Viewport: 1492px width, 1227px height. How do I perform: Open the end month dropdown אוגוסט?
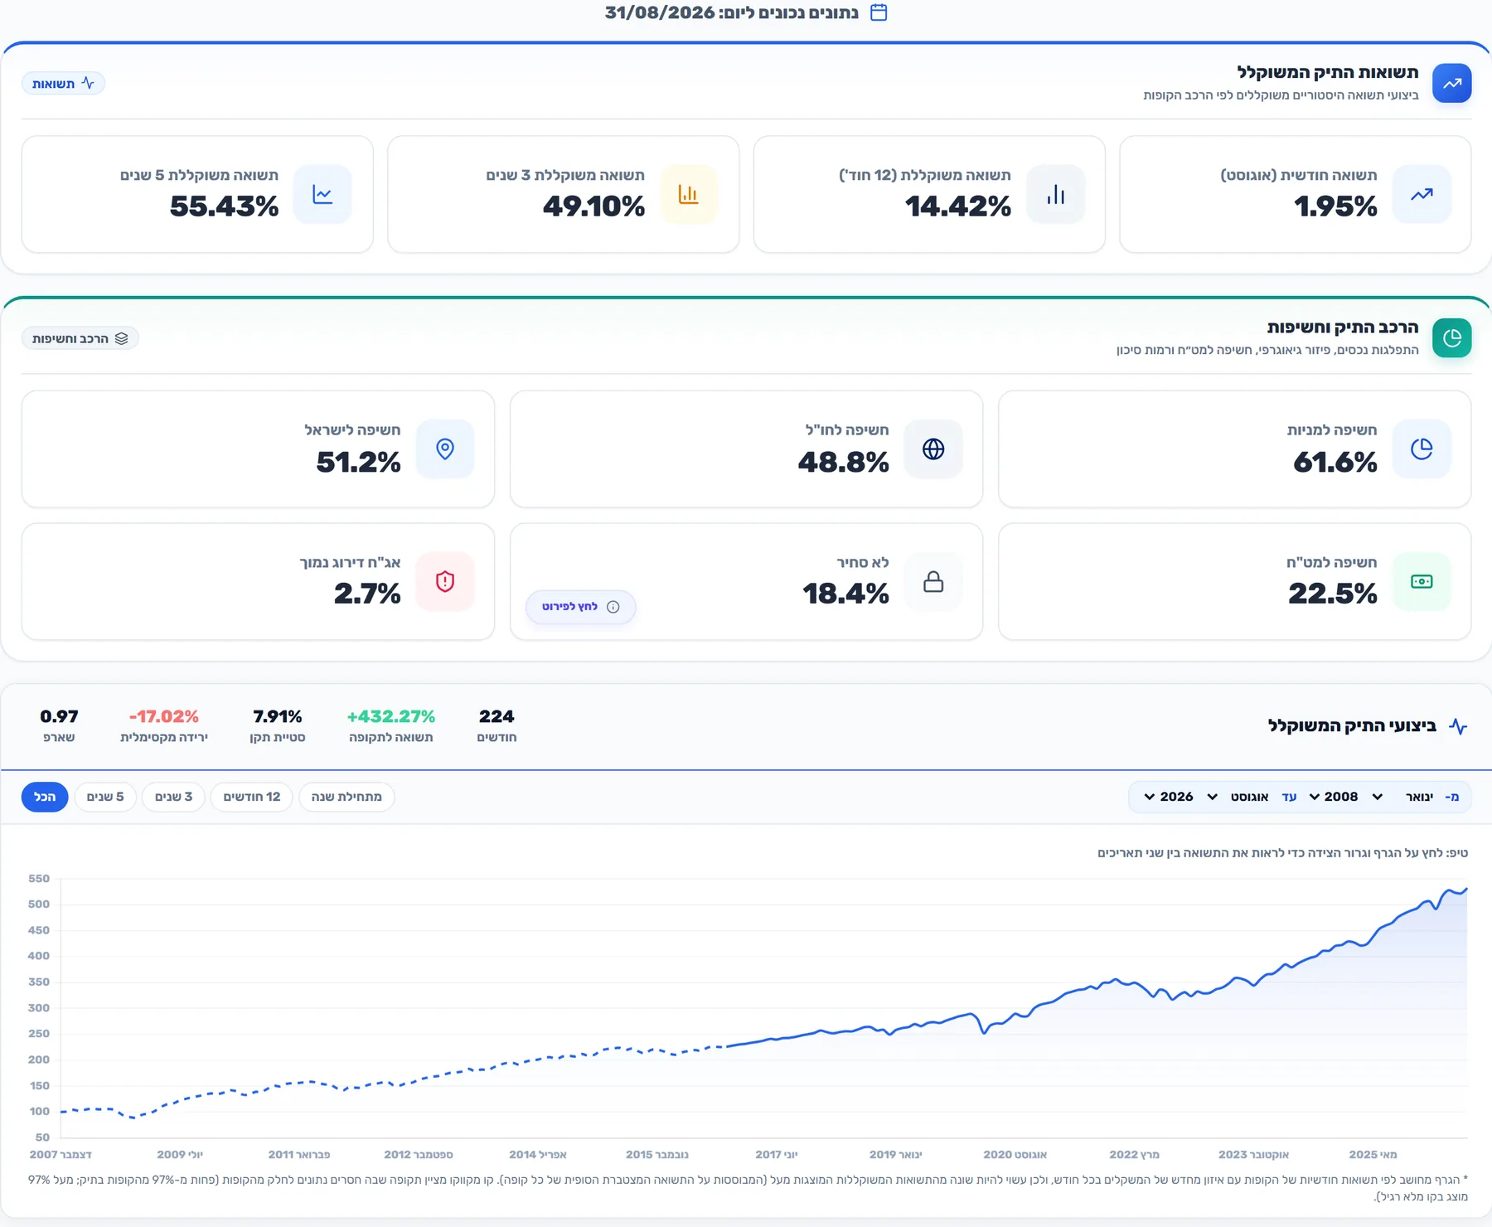coord(1238,797)
